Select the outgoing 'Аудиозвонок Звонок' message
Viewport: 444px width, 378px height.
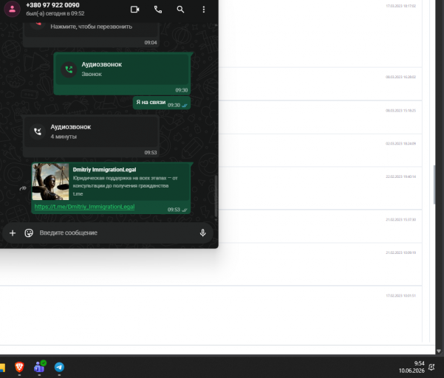(122, 73)
